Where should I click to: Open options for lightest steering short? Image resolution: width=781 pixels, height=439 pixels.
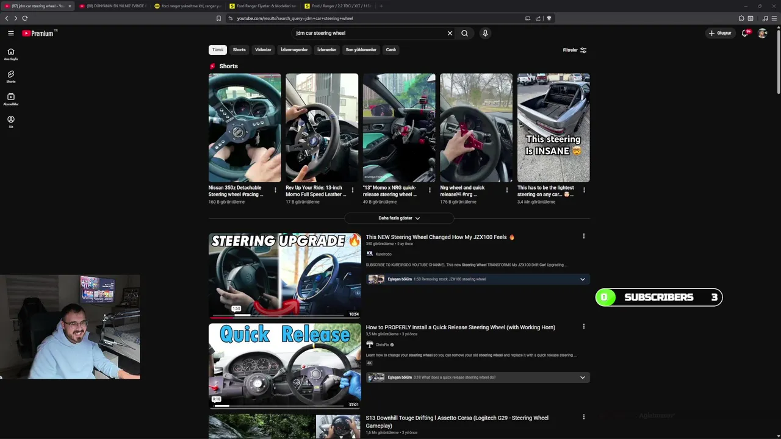[x=584, y=190]
